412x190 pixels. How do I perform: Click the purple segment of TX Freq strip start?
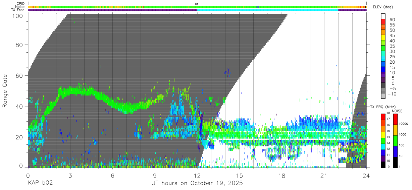(x=113, y=10)
